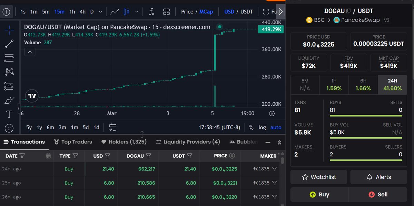Open the go to date calendar icon
Screen dimensions: 414x206
pyautogui.click(x=112, y=128)
